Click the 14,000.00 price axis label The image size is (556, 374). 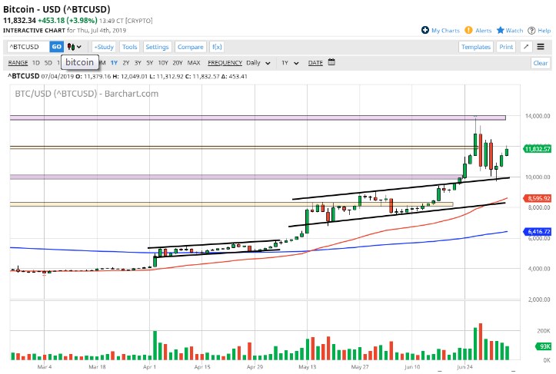pyautogui.click(x=538, y=116)
